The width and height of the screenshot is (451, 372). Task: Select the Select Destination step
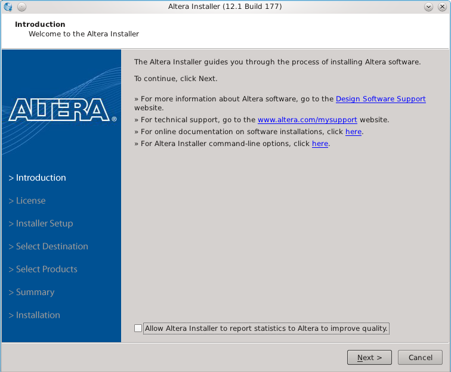(48, 246)
